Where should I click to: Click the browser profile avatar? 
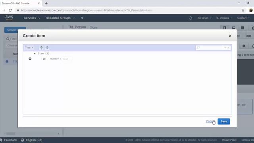[x=251, y=10]
